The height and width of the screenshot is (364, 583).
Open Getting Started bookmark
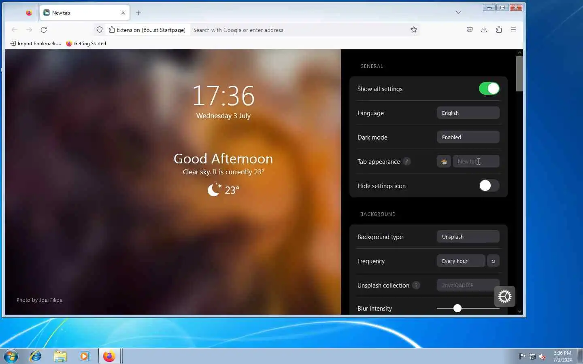tap(86, 44)
